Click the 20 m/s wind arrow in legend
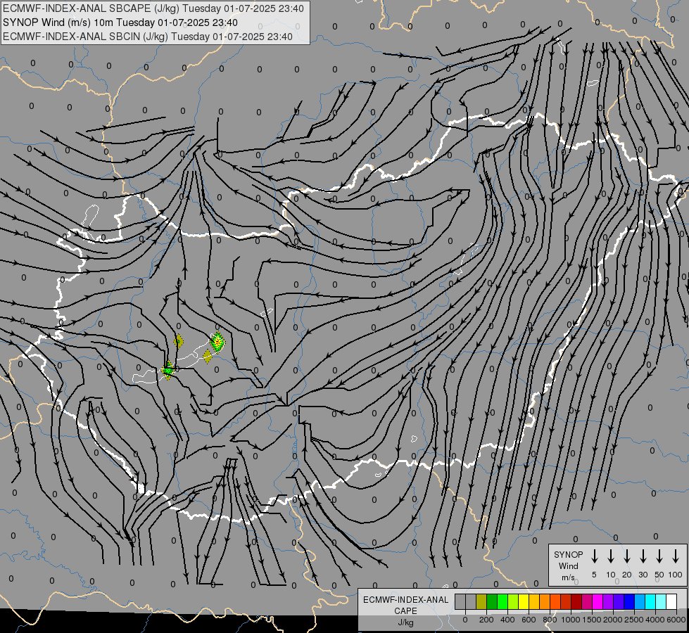The image size is (689, 633). (626, 556)
